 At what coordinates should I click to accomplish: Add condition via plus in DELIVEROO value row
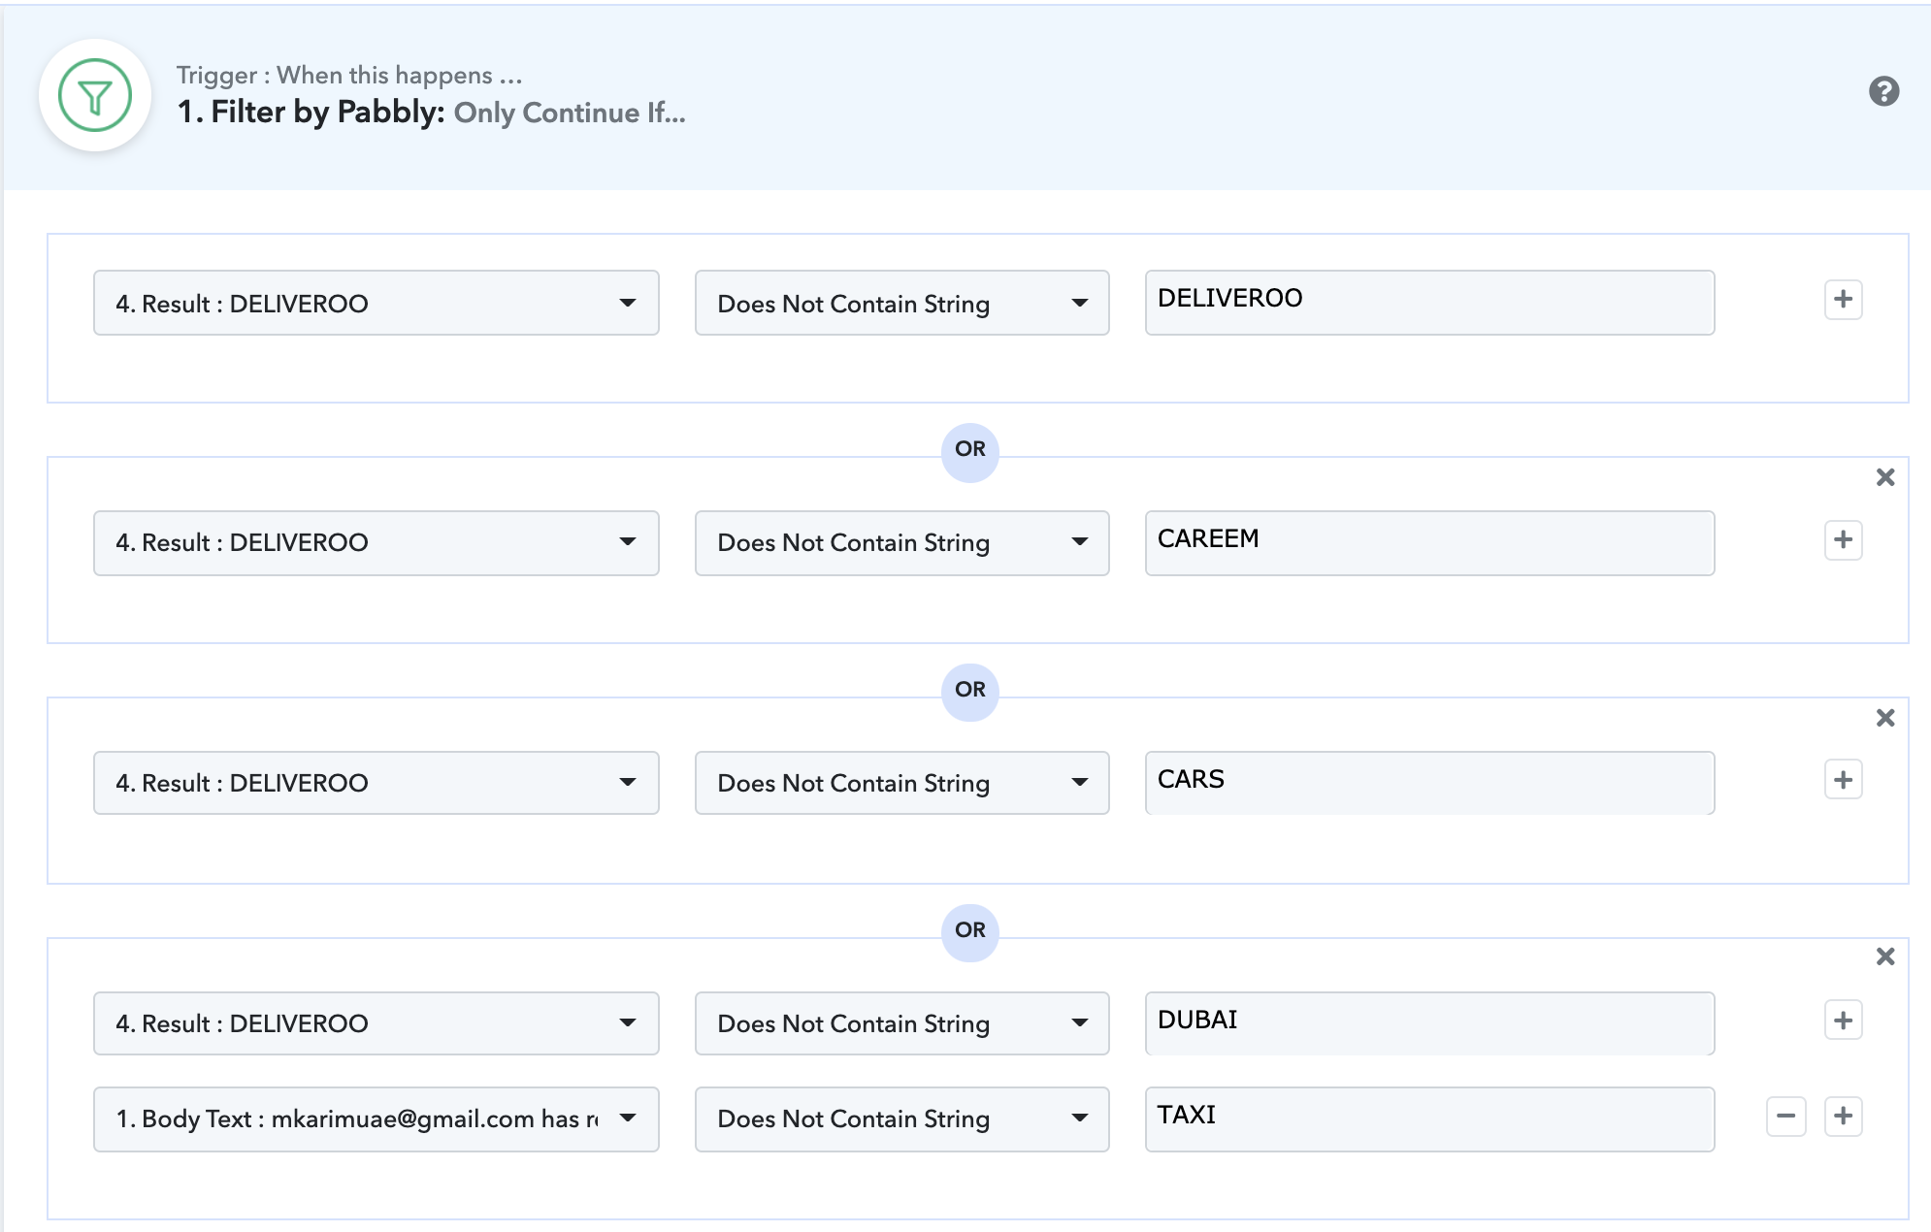click(1843, 299)
